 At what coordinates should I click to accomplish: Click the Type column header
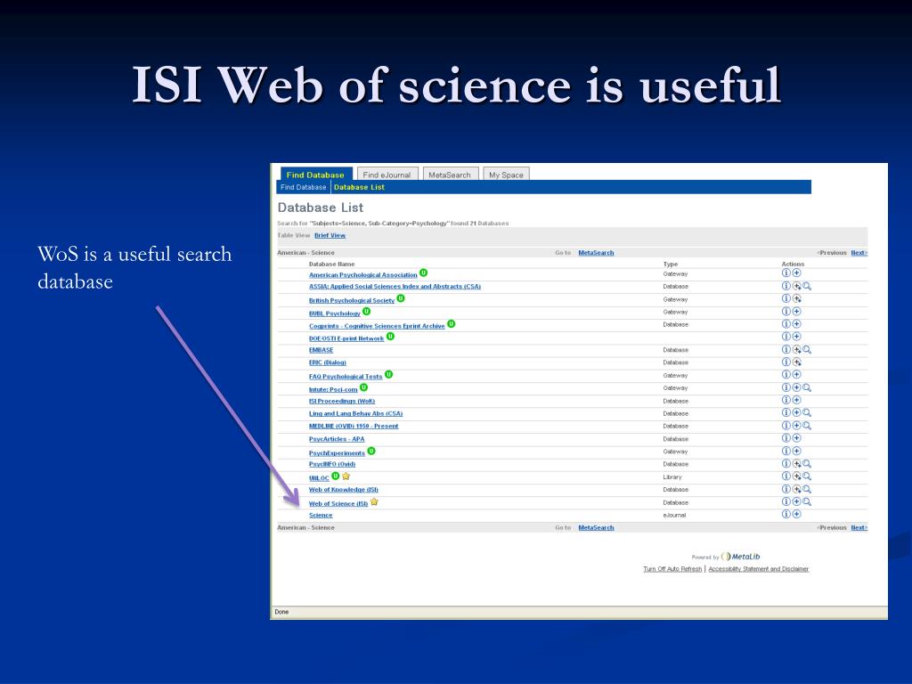coord(670,264)
